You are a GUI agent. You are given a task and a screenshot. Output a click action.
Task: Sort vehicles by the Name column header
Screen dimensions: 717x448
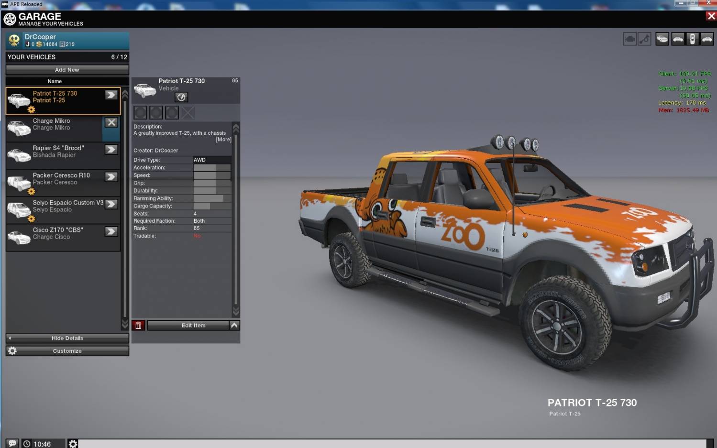click(55, 81)
